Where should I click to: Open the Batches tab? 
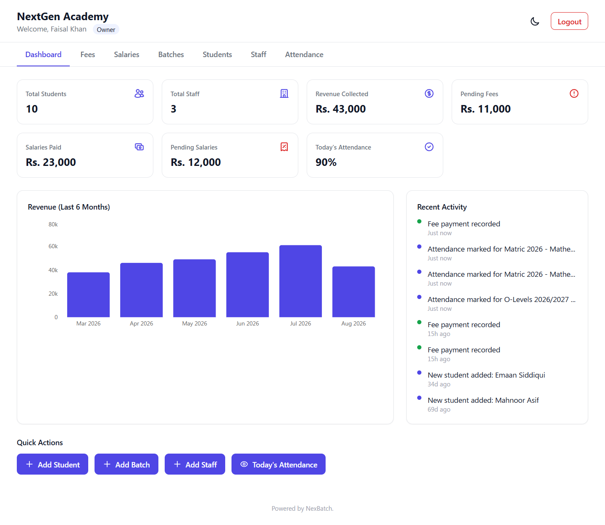coord(171,55)
